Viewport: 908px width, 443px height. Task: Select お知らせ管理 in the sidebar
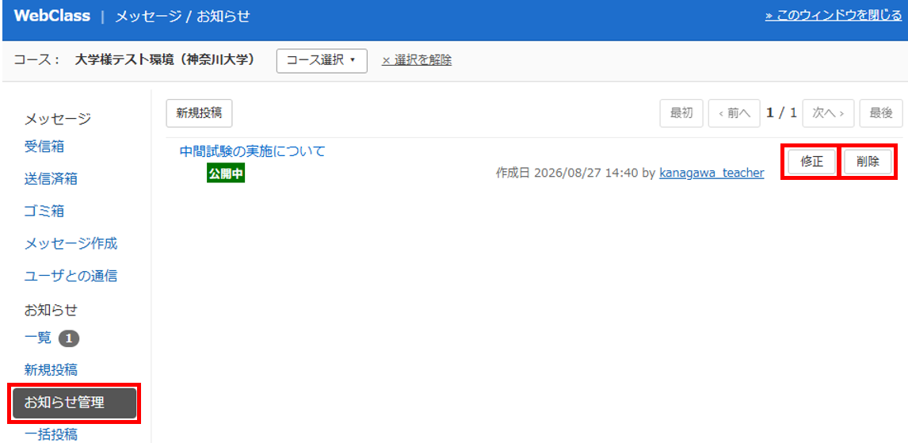pos(74,403)
